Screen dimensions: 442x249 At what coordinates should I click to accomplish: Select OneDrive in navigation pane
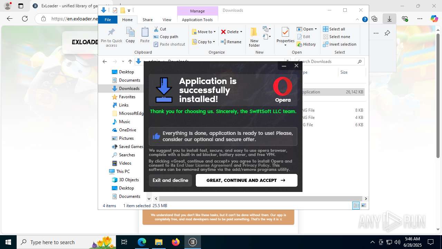(x=124, y=130)
